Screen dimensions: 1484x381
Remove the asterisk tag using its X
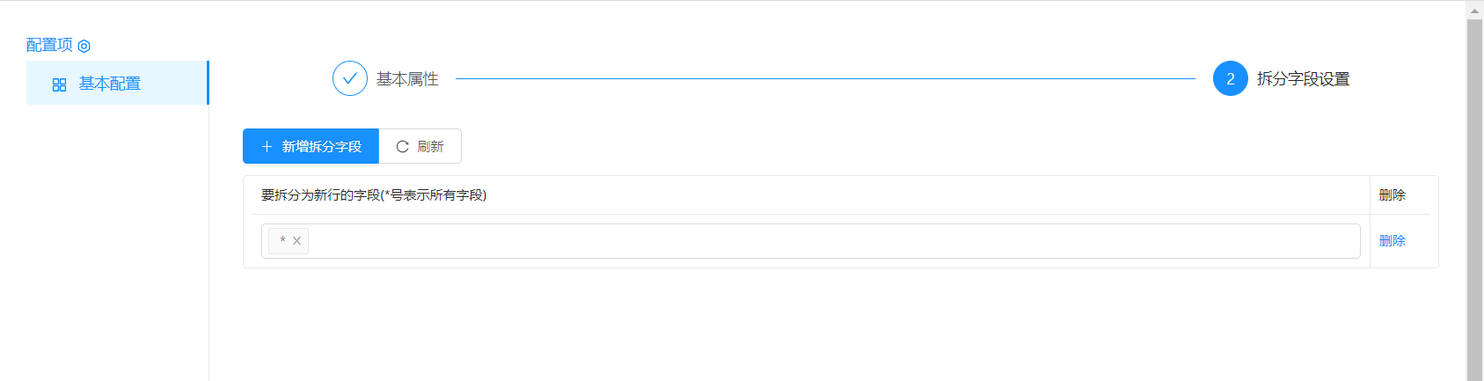pyautogui.click(x=297, y=241)
